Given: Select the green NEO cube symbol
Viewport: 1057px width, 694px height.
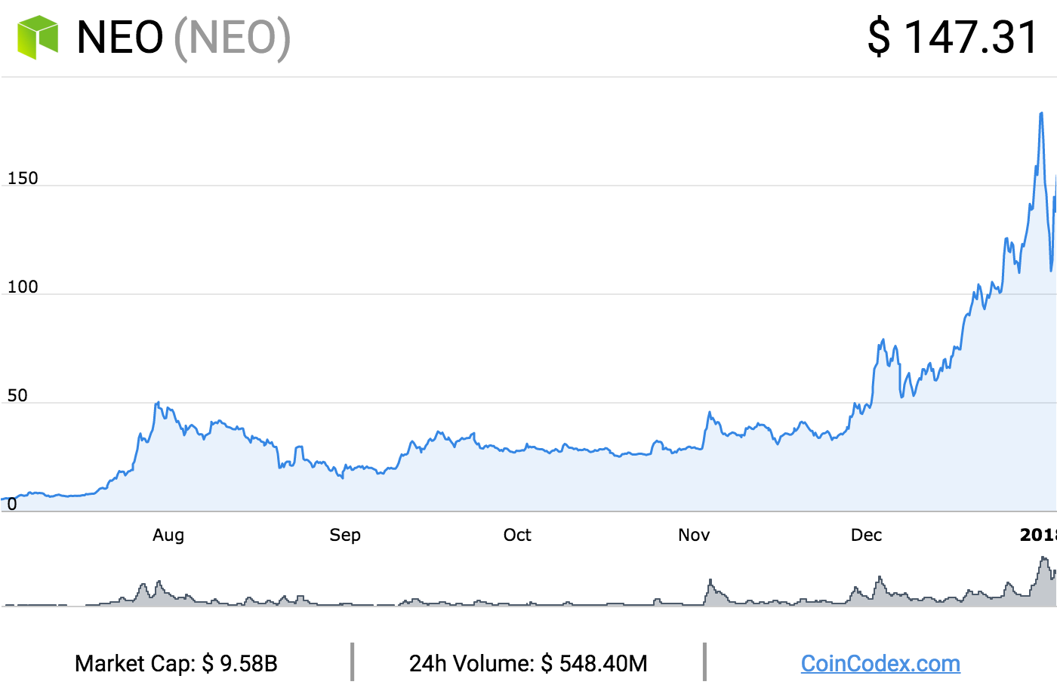Looking at the screenshot, I should click(x=39, y=35).
